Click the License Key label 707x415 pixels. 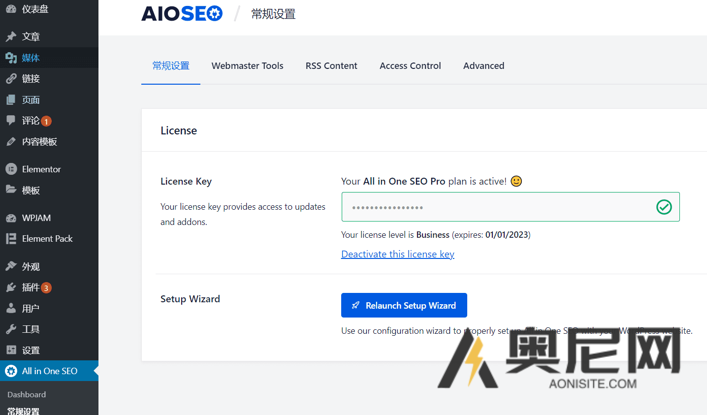pyautogui.click(x=186, y=181)
